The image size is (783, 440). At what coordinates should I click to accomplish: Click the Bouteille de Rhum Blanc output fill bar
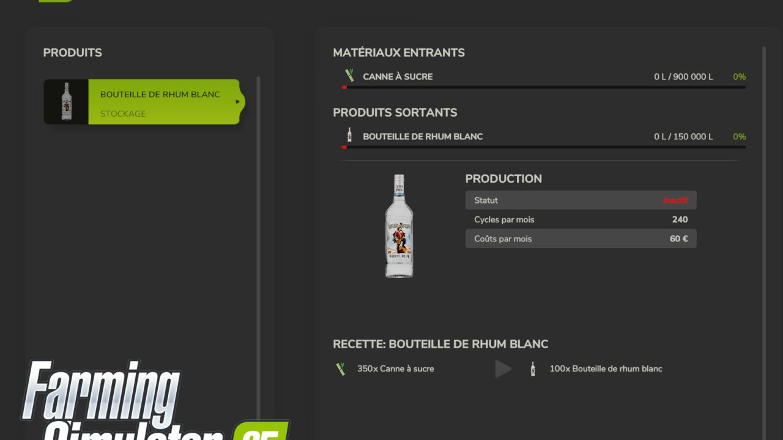pos(543,147)
